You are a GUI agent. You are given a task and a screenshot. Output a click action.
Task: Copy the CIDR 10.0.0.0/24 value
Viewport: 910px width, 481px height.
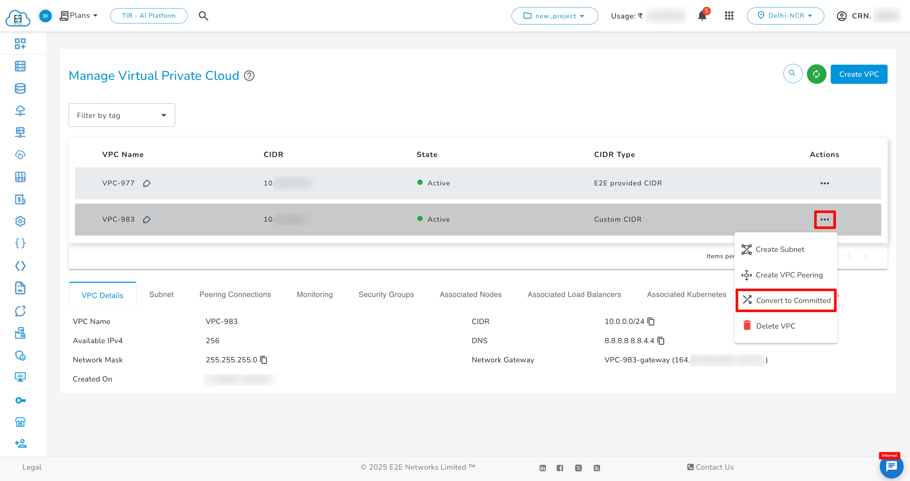coord(651,321)
